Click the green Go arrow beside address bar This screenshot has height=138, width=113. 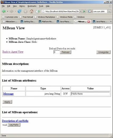pos(84,11)
